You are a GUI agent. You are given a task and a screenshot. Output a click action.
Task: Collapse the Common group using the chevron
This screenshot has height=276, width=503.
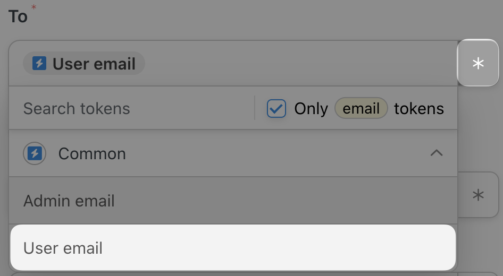pos(437,153)
